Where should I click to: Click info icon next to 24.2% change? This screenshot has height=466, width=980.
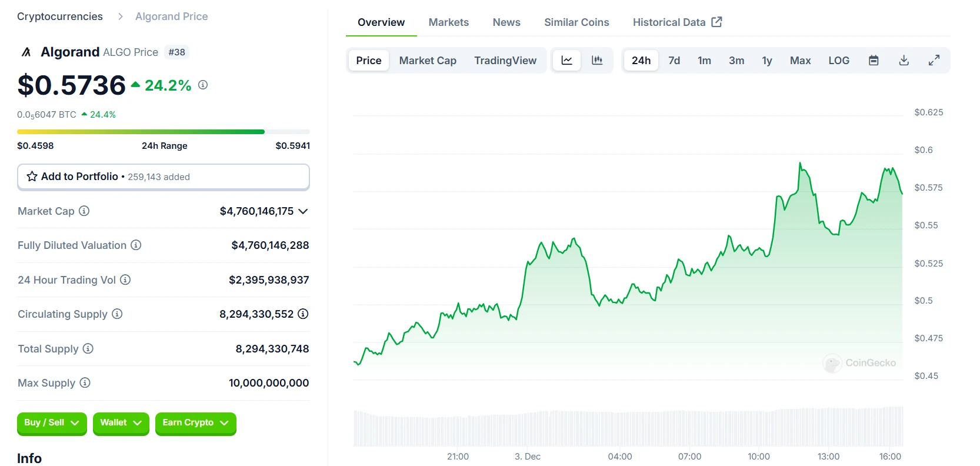click(x=203, y=85)
